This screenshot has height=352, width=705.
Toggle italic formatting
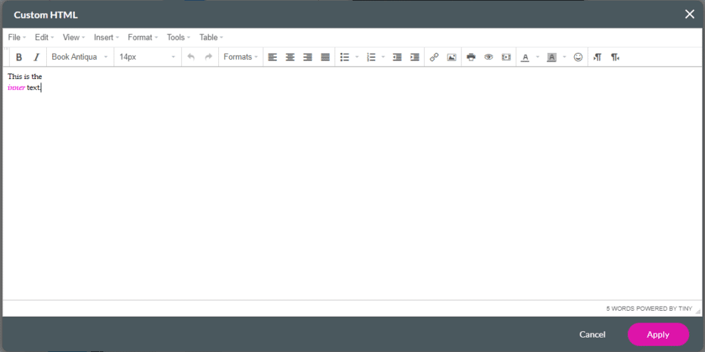37,57
